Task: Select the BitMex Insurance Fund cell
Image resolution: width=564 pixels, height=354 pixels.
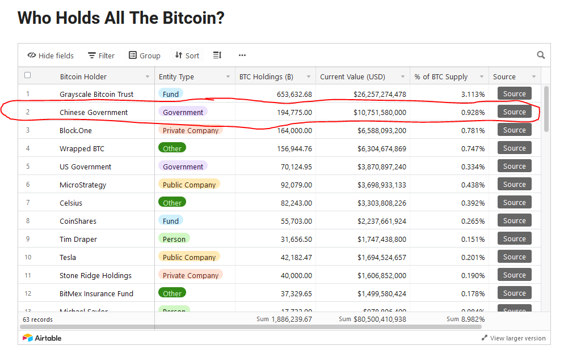Action: click(x=96, y=294)
